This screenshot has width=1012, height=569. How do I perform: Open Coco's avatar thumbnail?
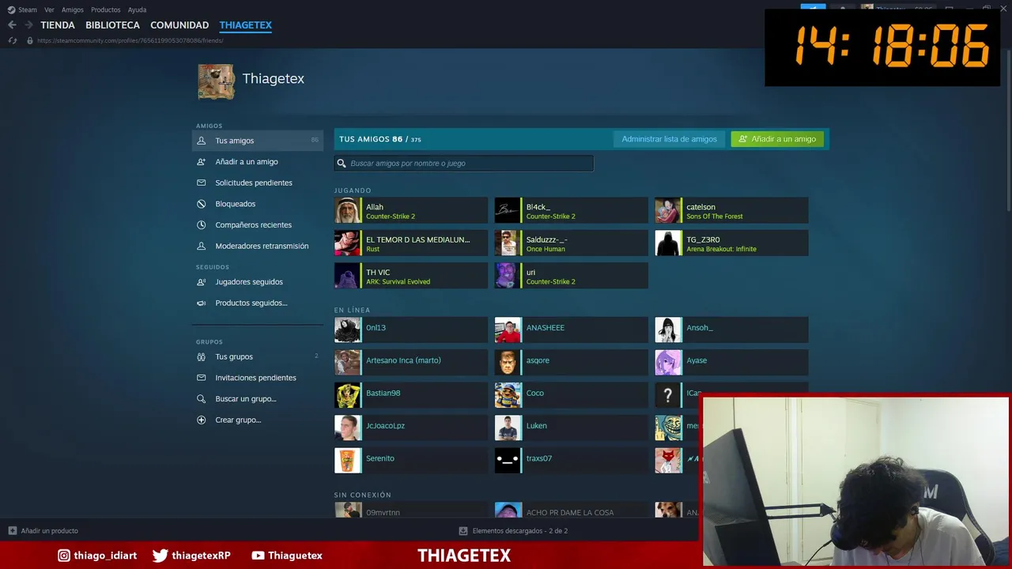coord(508,395)
